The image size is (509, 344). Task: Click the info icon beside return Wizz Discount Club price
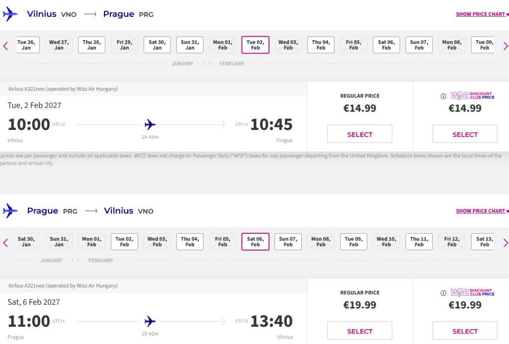443,293
